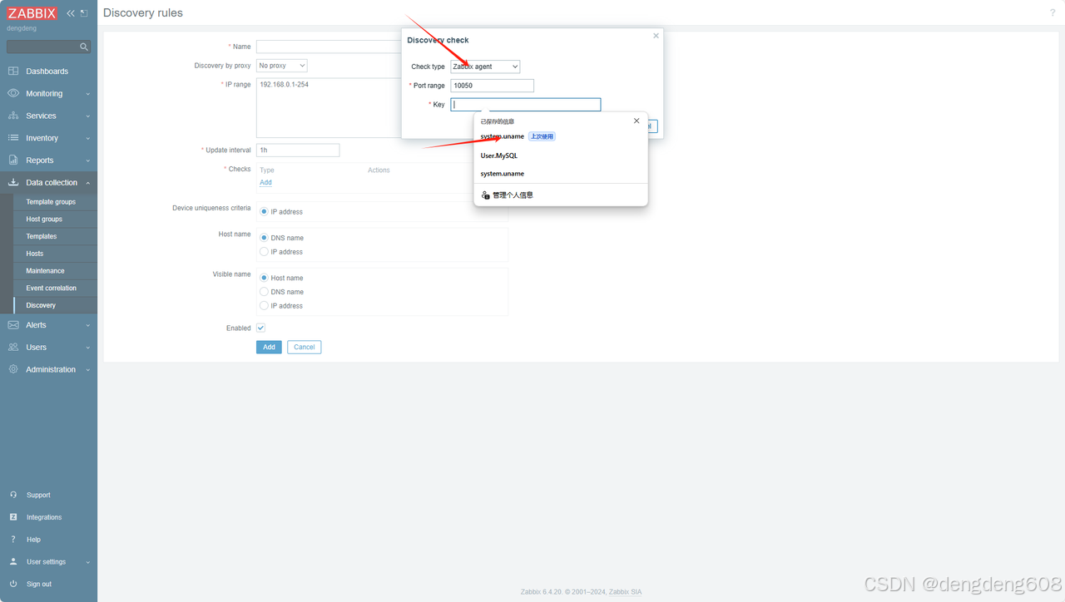This screenshot has height=602, width=1065.
Task: Click the page help question mark at top right
Action: click(1053, 13)
